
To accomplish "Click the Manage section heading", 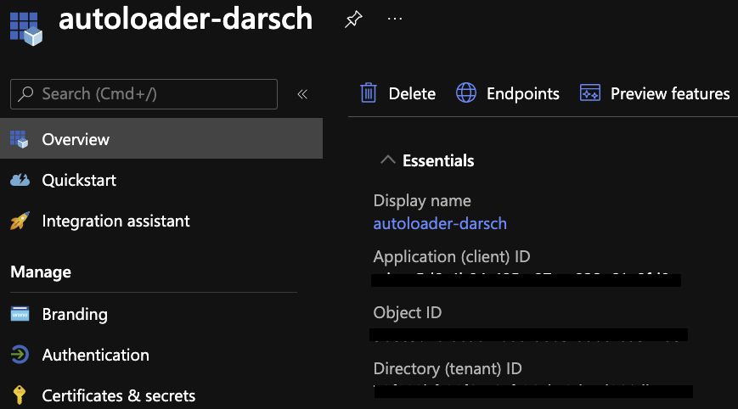I will coord(41,272).
